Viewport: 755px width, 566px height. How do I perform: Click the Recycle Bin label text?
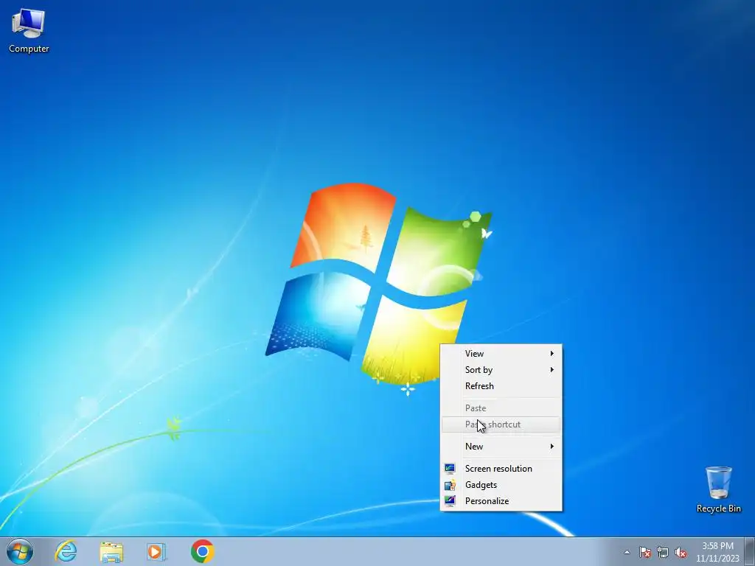[x=718, y=509]
